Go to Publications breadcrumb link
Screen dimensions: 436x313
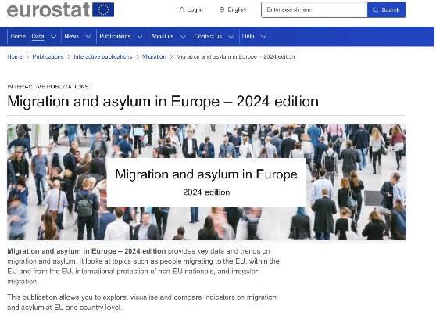48,57
